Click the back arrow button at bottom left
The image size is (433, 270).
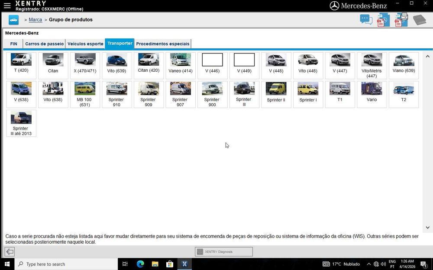point(10,251)
